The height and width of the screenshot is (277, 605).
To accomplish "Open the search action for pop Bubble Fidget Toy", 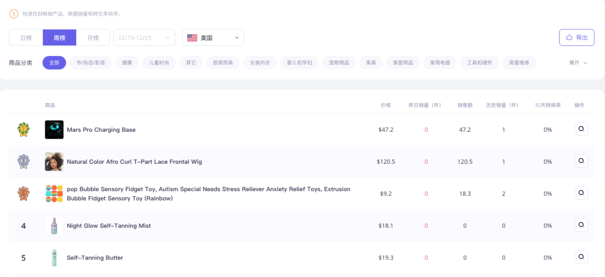I will click(581, 193).
